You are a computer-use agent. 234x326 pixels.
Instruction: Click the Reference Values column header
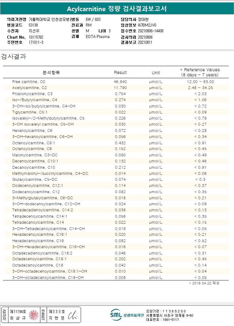pos(200,72)
